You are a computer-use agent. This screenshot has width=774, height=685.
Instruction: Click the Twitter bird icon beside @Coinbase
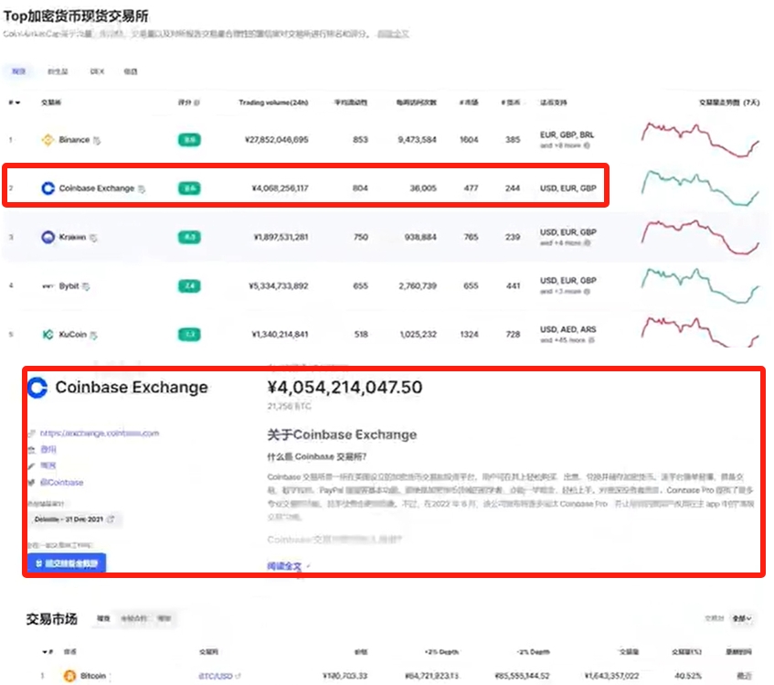click(x=32, y=483)
